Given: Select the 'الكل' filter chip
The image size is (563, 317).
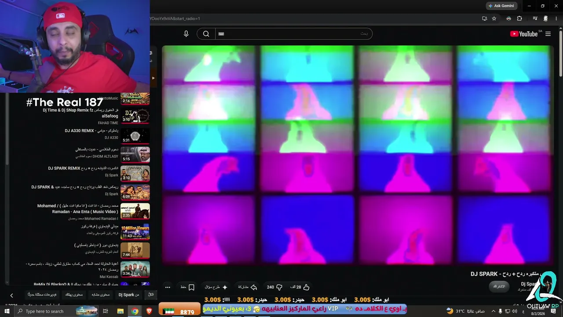Looking at the screenshot, I should 151,295.
